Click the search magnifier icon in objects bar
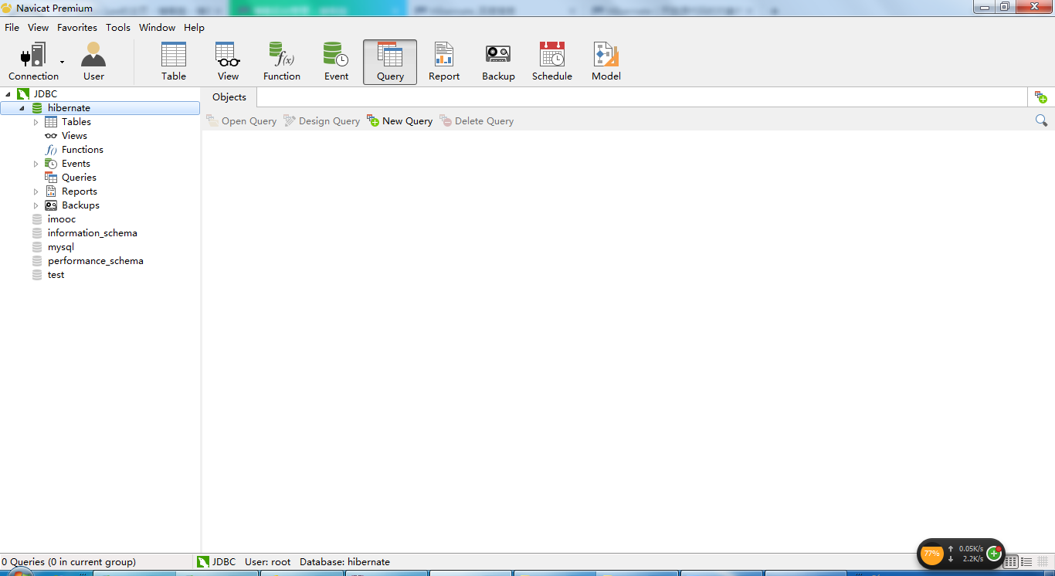This screenshot has height=576, width=1055. (x=1041, y=120)
